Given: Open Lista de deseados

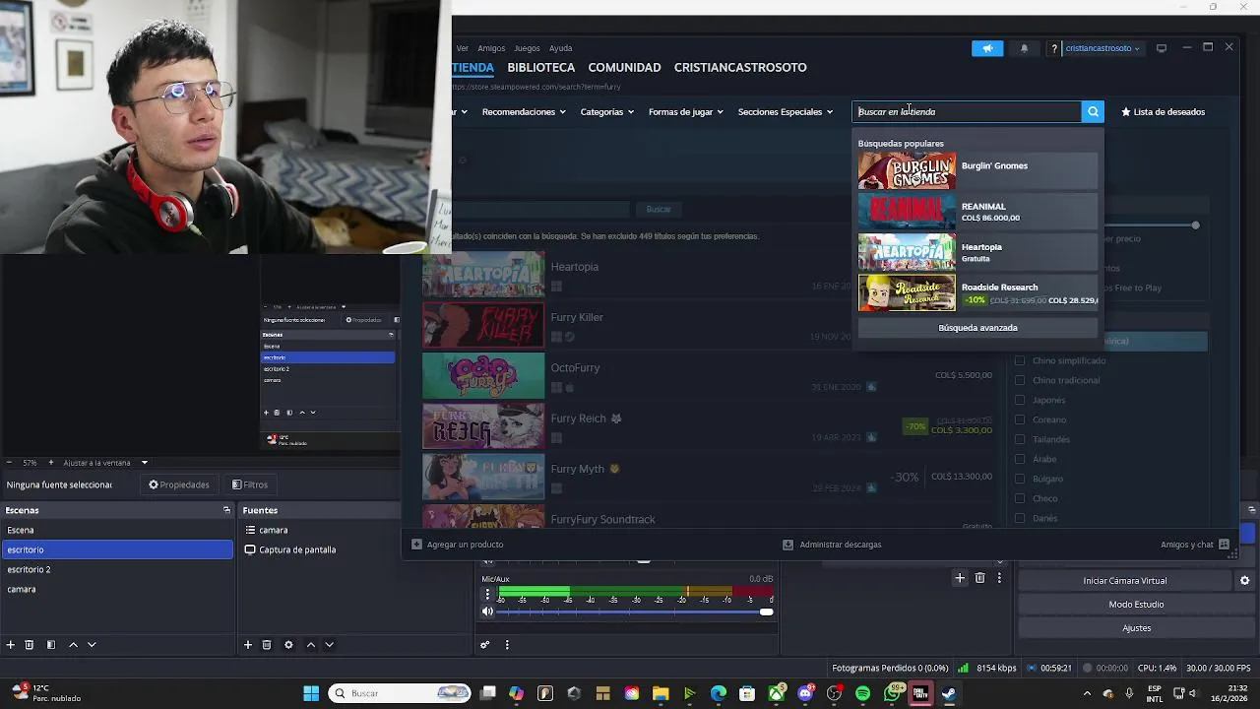Looking at the screenshot, I should (x=1163, y=111).
